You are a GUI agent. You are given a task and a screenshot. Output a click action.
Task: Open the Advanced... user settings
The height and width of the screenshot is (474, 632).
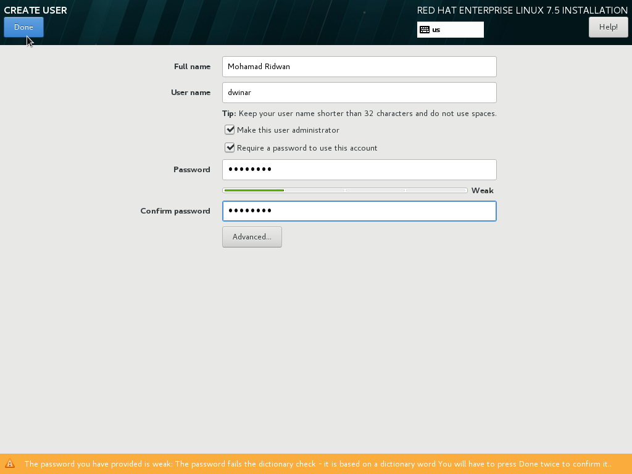pos(252,236)
